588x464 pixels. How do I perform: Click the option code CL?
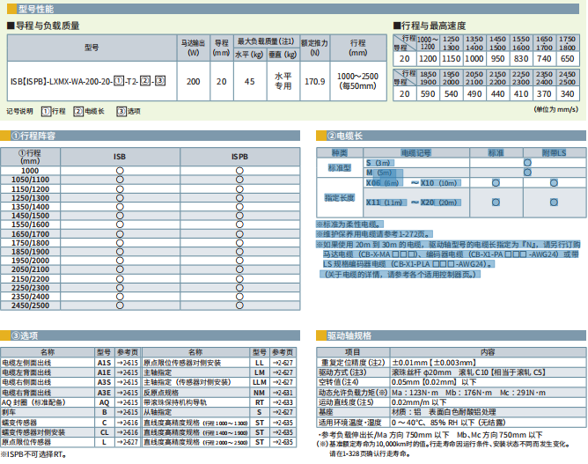pos(104,432)
